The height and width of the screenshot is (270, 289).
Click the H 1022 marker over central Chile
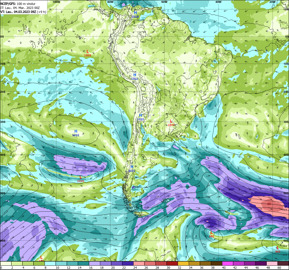pyautogui.click(x=140, y=117)
